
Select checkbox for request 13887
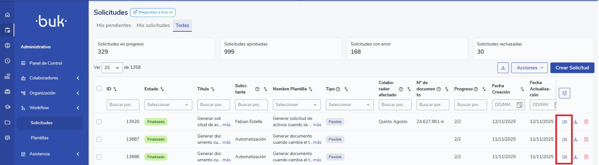[x=99, y=139]
